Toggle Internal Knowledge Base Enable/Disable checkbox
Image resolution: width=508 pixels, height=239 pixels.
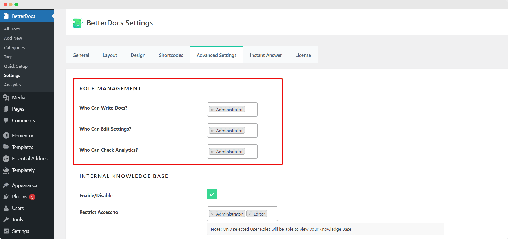click(212, 194)
